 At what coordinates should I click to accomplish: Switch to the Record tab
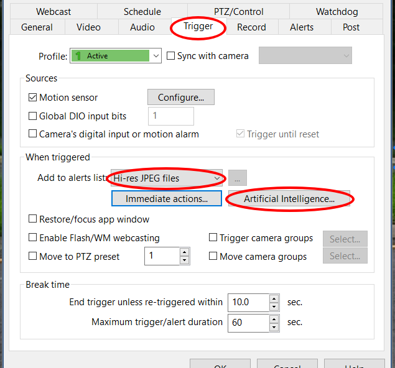pyautogui.click(x=251, y=27)
